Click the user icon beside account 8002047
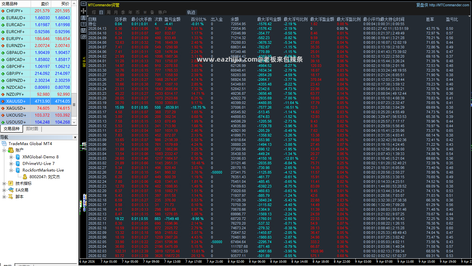This screenshot has height=266, width=472. [25, 177]
